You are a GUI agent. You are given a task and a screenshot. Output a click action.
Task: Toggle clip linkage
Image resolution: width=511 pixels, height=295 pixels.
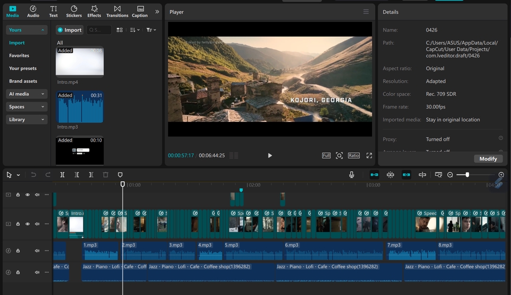pos(406,175)
